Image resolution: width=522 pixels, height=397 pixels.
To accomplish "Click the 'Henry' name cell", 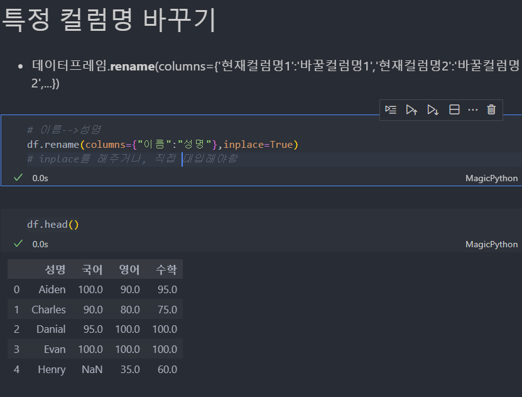I will coord(52,370).
